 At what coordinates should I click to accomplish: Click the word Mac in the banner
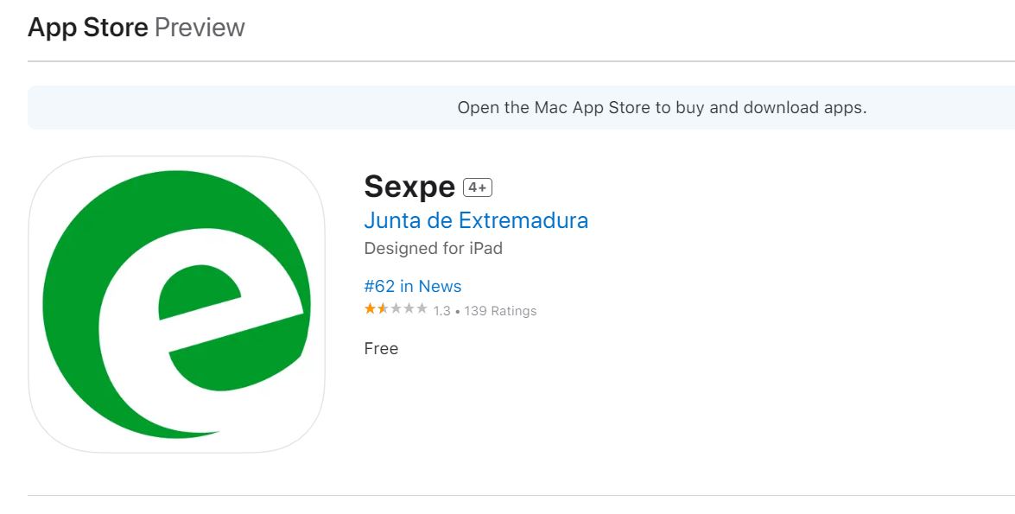coord(551,108)
